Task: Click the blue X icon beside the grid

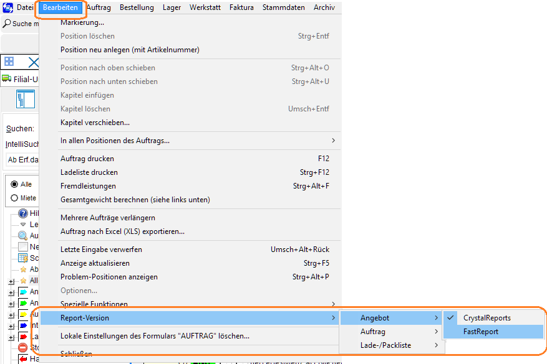Action: 34,63
